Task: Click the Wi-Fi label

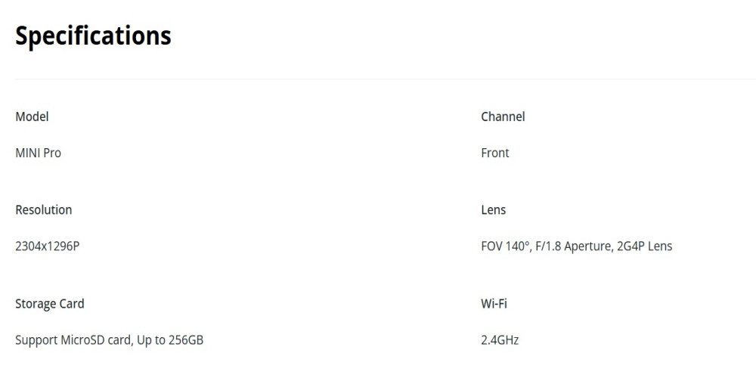Action: [493, 303]
